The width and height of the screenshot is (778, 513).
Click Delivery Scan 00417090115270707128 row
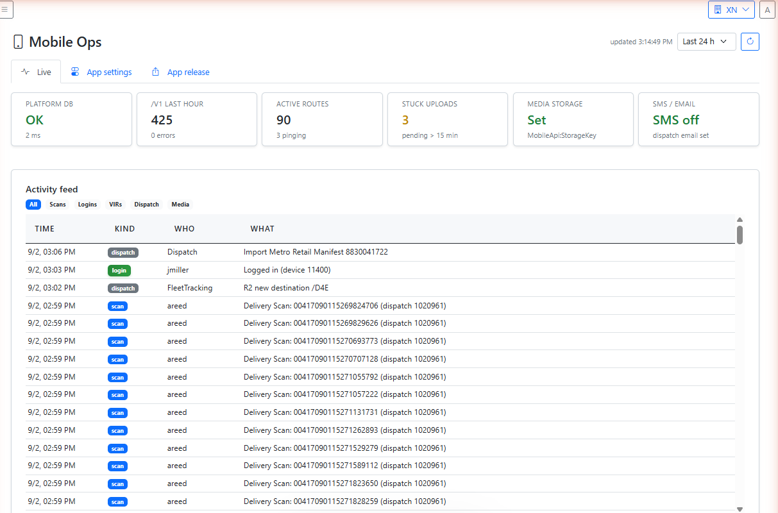380,359
